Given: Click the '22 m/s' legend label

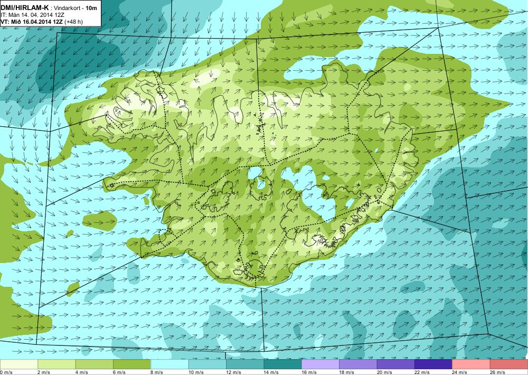Looking at the screenshot, I should click(x=422, y=372).
